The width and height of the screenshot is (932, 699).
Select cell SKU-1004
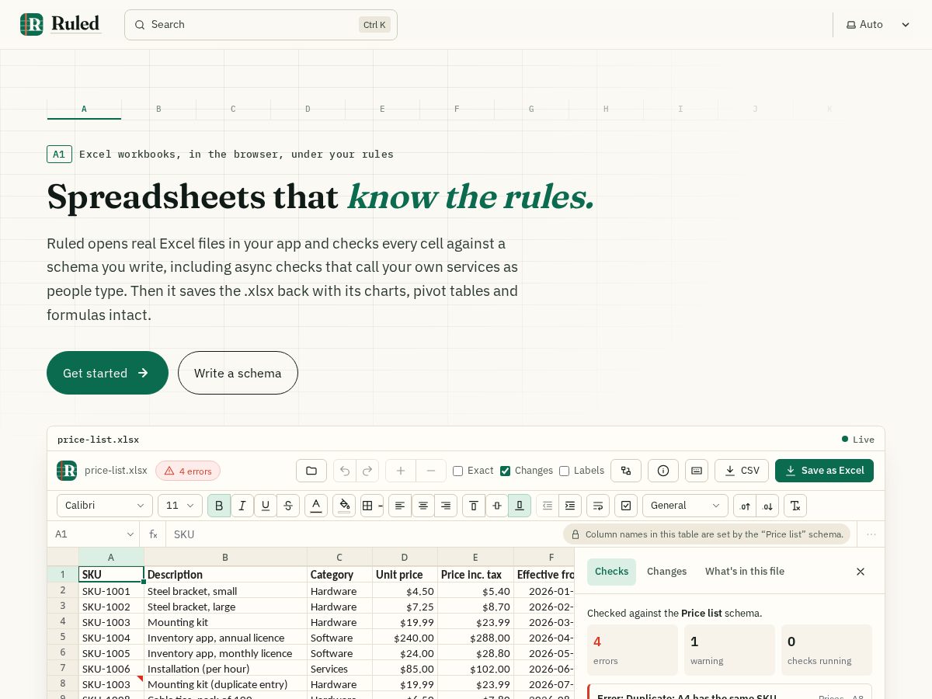coord(111,638)
